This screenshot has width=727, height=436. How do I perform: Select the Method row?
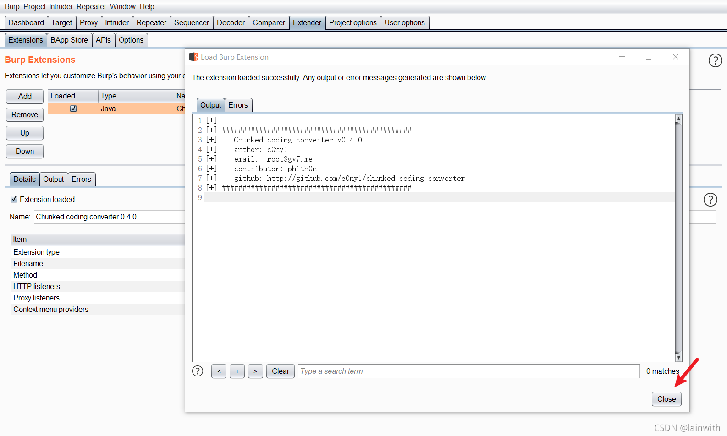(98, 275)
